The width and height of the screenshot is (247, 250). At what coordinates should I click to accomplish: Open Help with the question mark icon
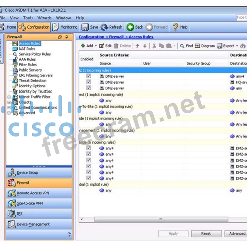176,27
